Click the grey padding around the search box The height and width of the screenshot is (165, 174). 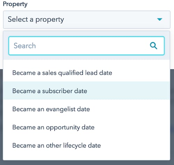pyautogui.click(x=86, y=57)
